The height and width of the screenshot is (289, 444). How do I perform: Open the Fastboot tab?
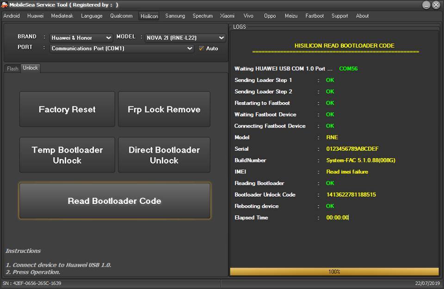coord(314,16)
